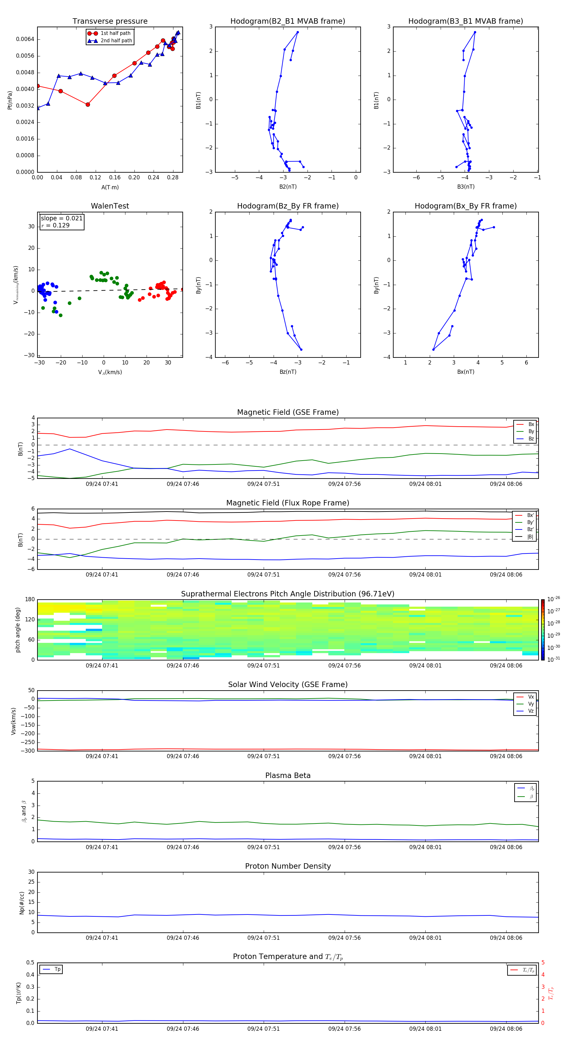Click 'Hodogram(B2_B1 MVAB frame)' title
Viewport: 576px width, 1057px height.
(x=288, y=21)
